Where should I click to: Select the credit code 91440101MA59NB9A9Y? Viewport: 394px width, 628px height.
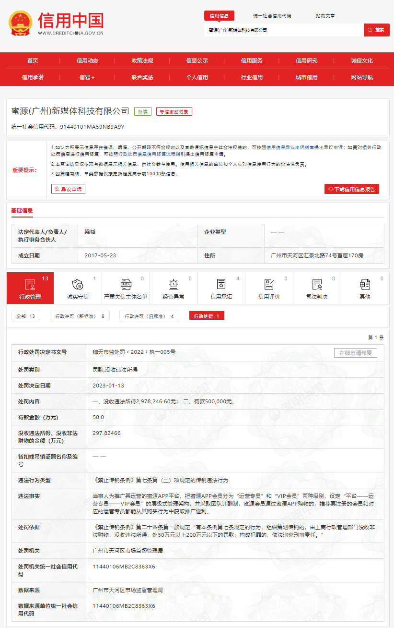pyautogui.click(x=93, y=127)
